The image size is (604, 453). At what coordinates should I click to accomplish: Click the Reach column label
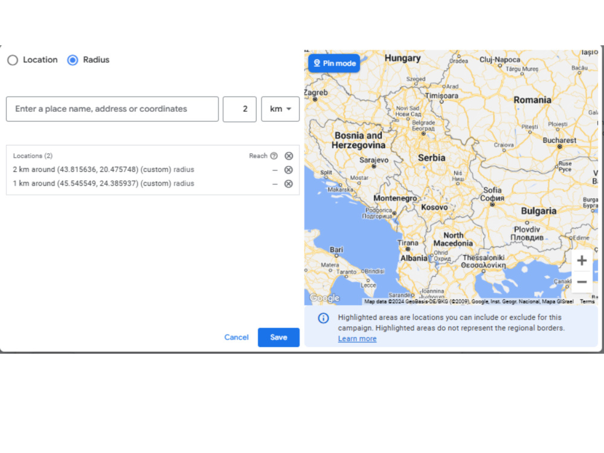tap(258, 156)
